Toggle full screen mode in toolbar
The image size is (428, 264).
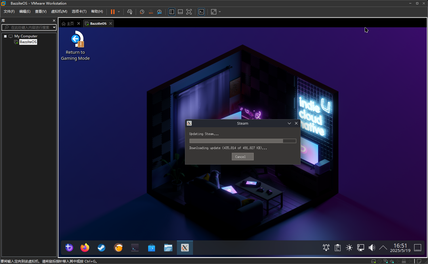[189, 12]
